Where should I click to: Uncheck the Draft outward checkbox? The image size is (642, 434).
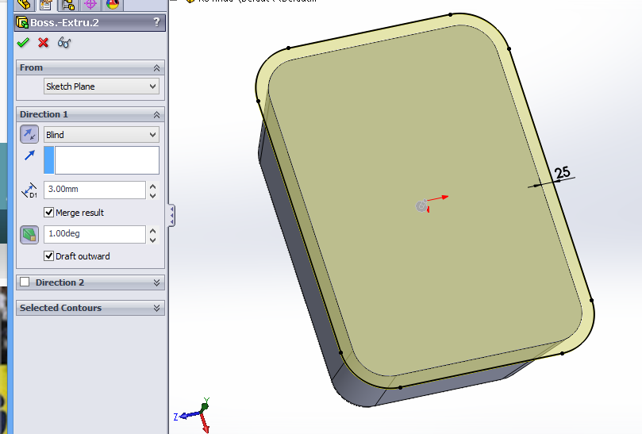[x=49, y=256]
